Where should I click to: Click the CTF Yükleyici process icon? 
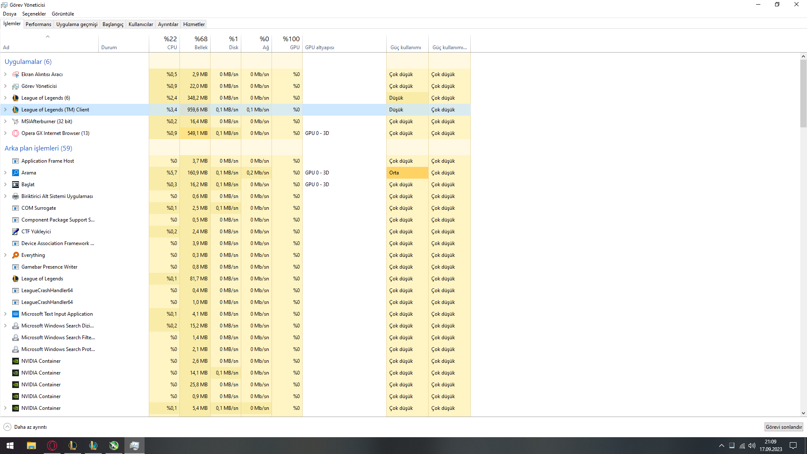click(16, 232)
